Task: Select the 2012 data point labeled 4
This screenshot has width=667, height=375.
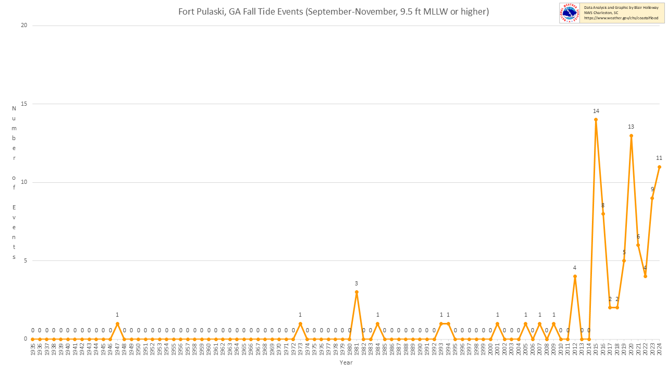Action: (575, 277)
